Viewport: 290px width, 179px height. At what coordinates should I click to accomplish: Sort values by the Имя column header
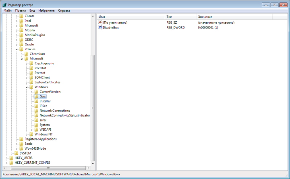click(x=131, y=17)
